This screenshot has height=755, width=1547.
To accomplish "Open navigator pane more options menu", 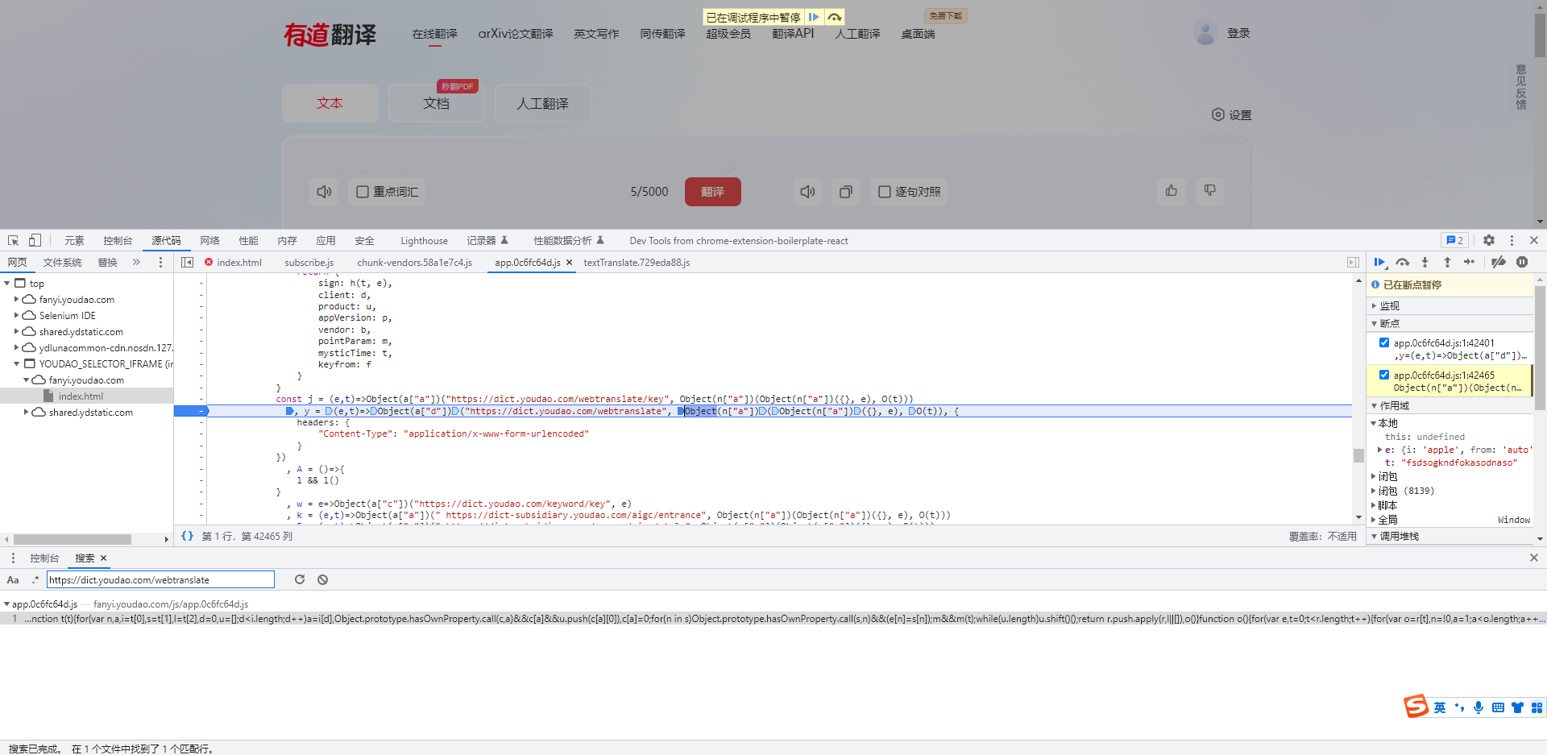I will [160, 262].
